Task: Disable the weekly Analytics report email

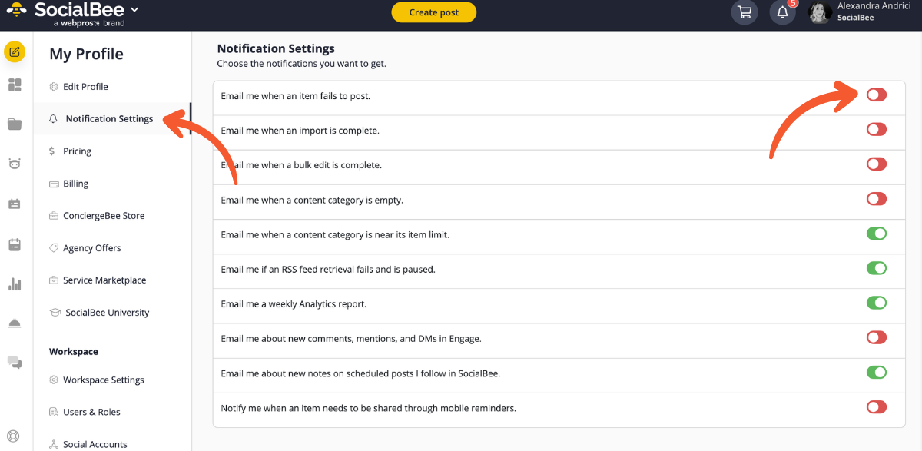Action: click(x=876, y=303)
